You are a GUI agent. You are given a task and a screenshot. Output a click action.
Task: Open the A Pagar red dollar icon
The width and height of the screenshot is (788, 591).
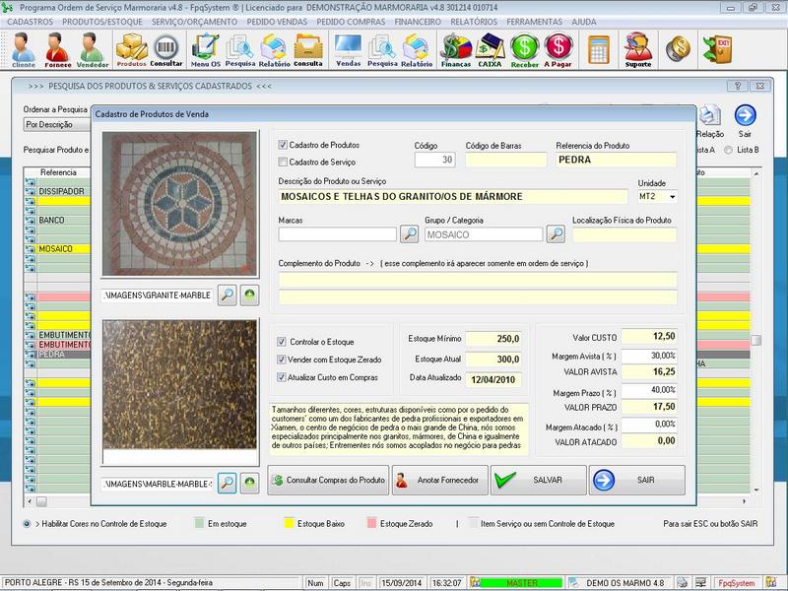pos(558,49)
